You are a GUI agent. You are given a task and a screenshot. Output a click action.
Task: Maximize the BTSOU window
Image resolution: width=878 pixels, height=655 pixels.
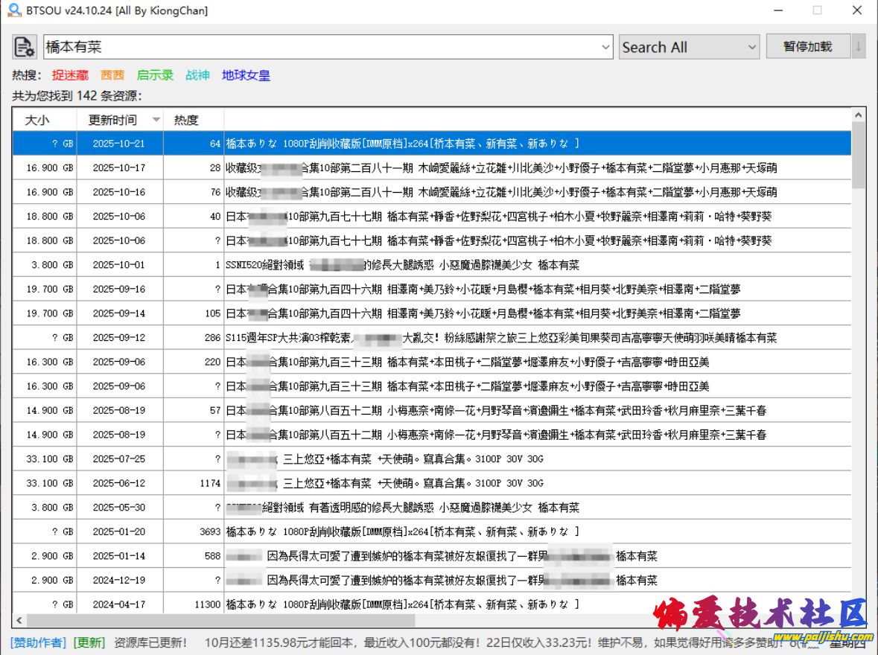tap(817, 10)
